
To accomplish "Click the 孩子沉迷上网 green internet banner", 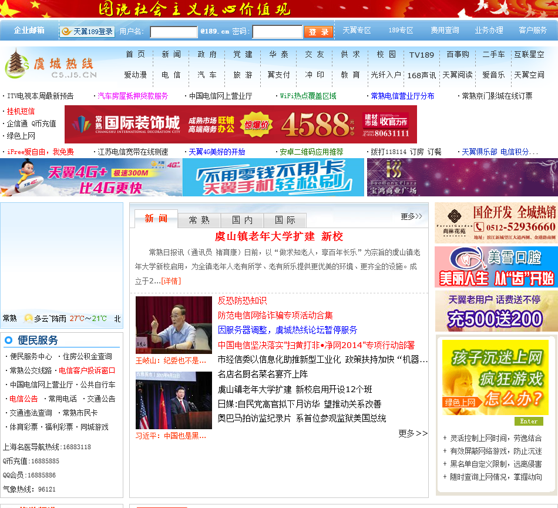I will [x=495, y=377].
